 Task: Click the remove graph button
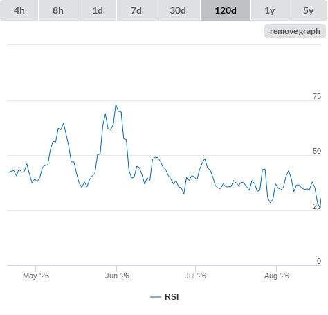coord(295,31)
